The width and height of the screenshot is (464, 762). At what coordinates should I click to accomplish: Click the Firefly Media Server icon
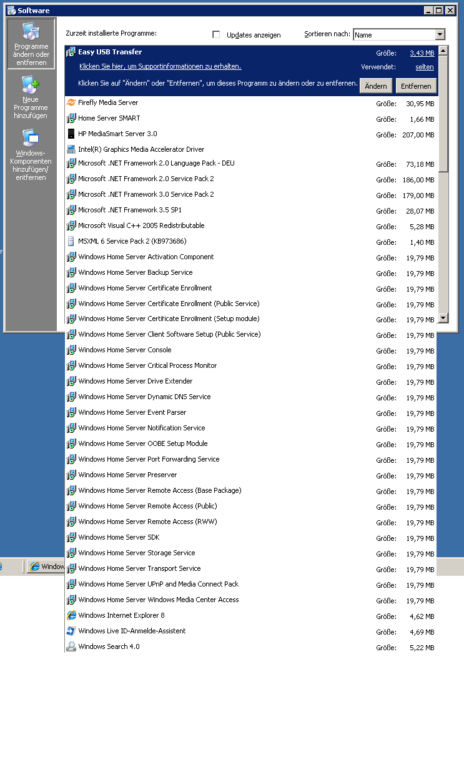pos(71,102)
